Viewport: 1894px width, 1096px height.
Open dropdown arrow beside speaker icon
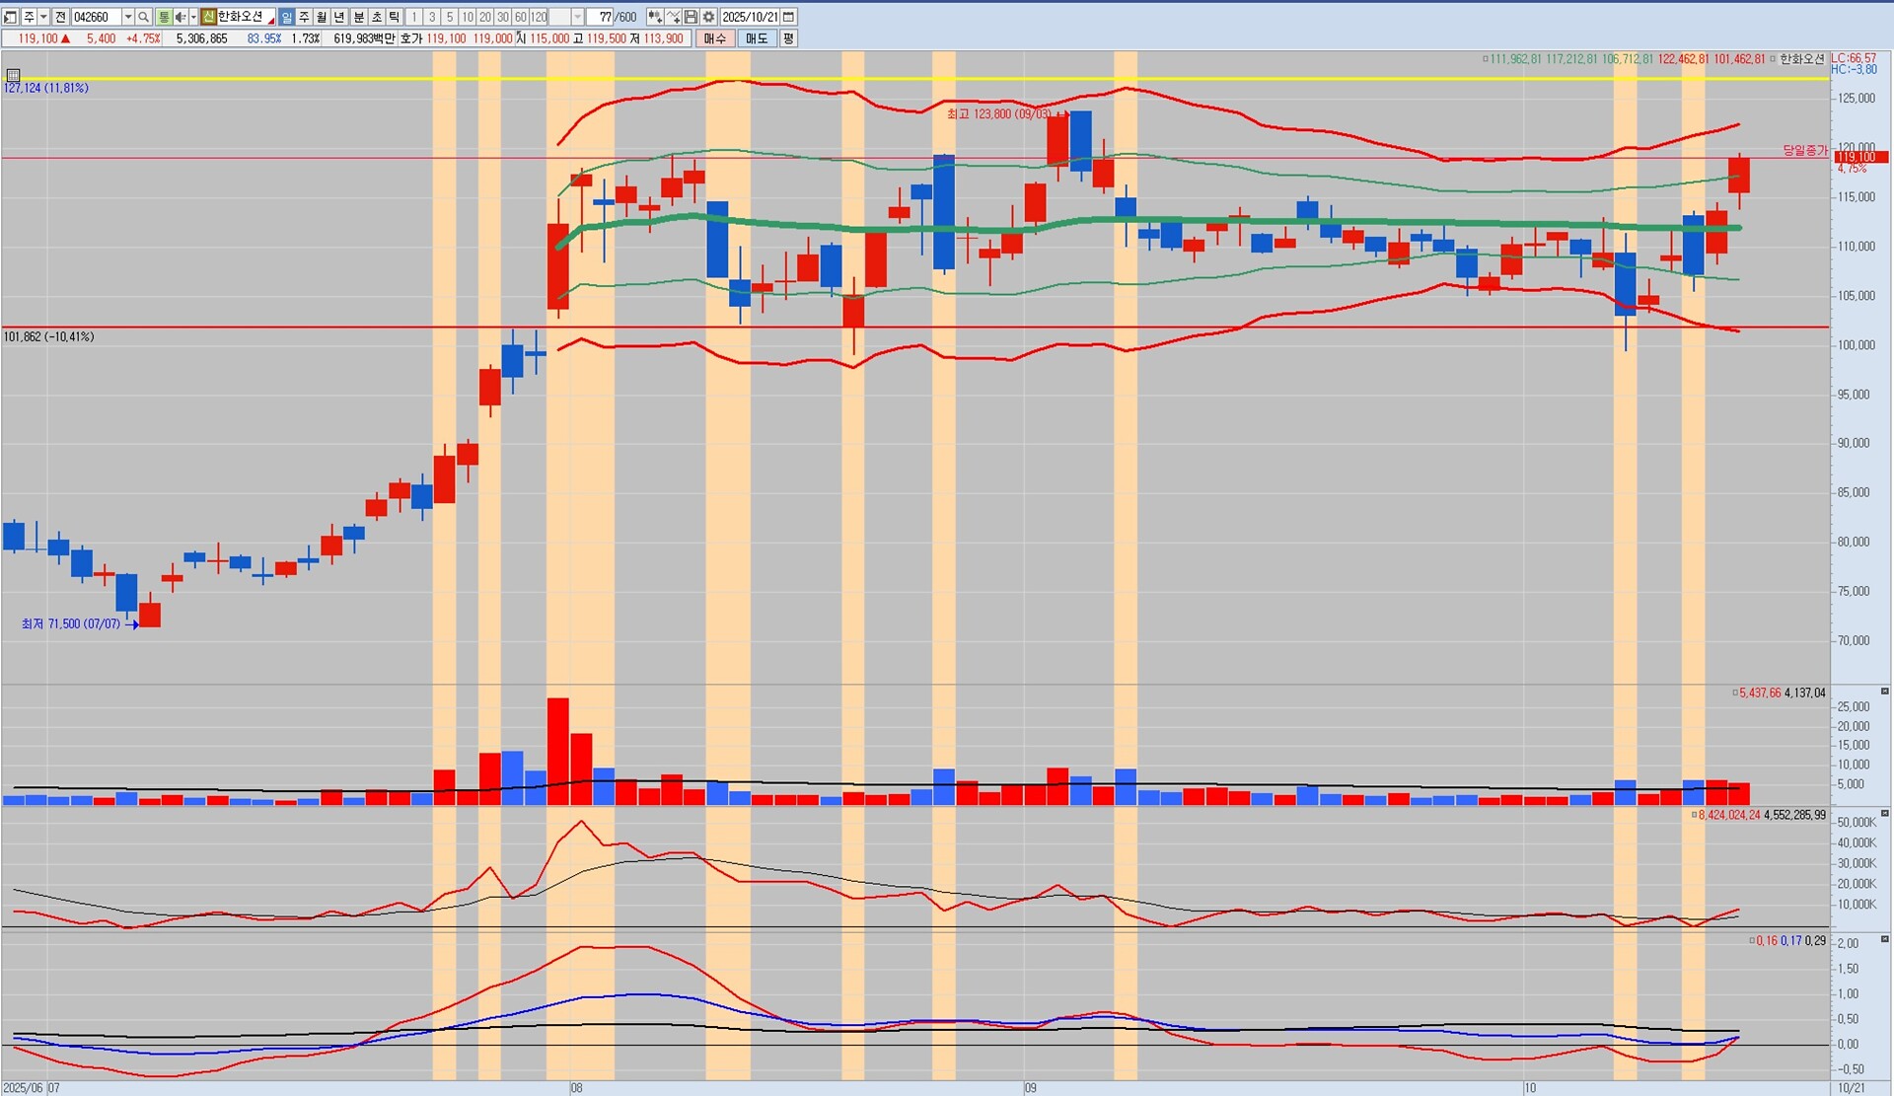pos(192,17)
